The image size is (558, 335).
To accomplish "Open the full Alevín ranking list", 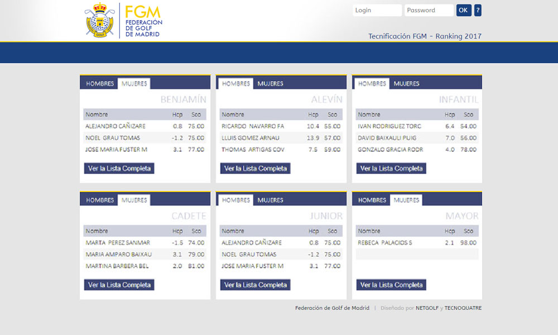I will tap(255, 168).
